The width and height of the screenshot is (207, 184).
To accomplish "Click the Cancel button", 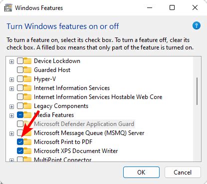I will (183, 172).
